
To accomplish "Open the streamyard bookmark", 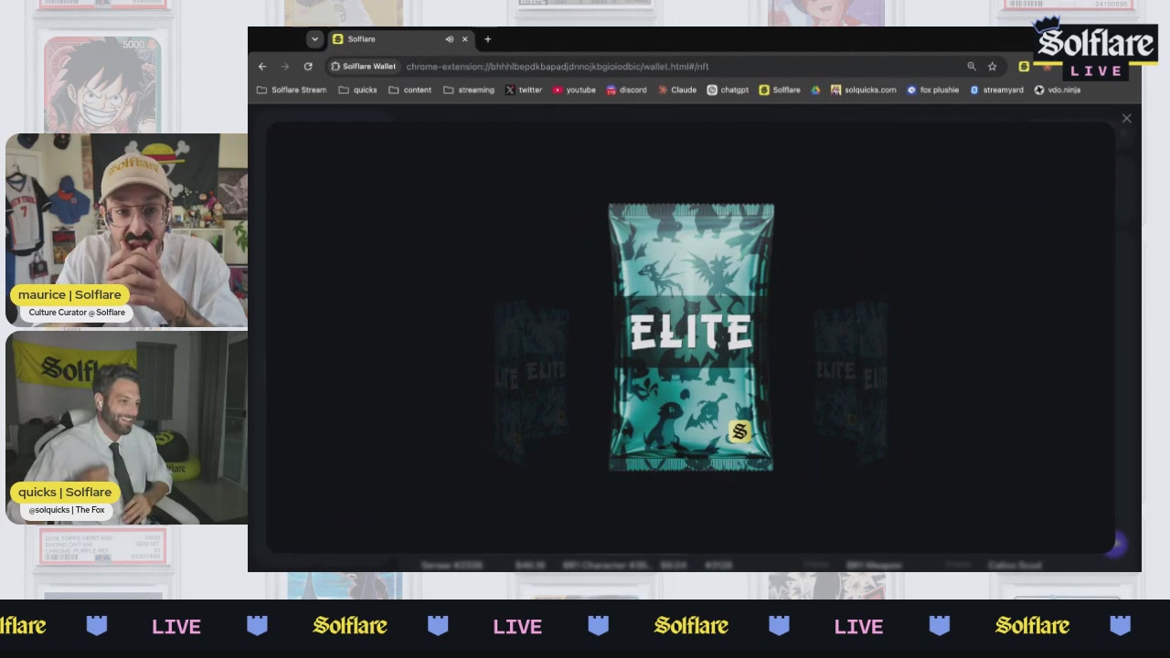I will pos(996,90).
